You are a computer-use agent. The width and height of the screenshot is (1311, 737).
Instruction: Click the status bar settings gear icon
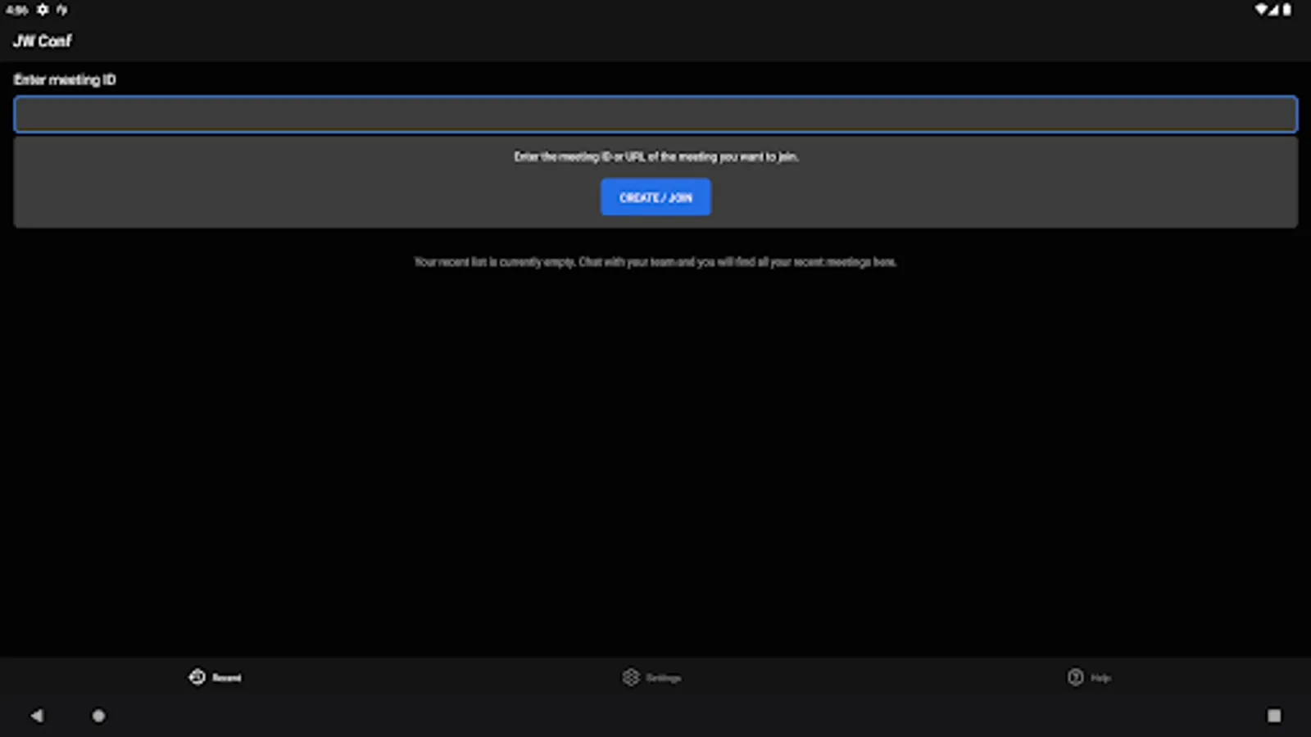(43, 10)
